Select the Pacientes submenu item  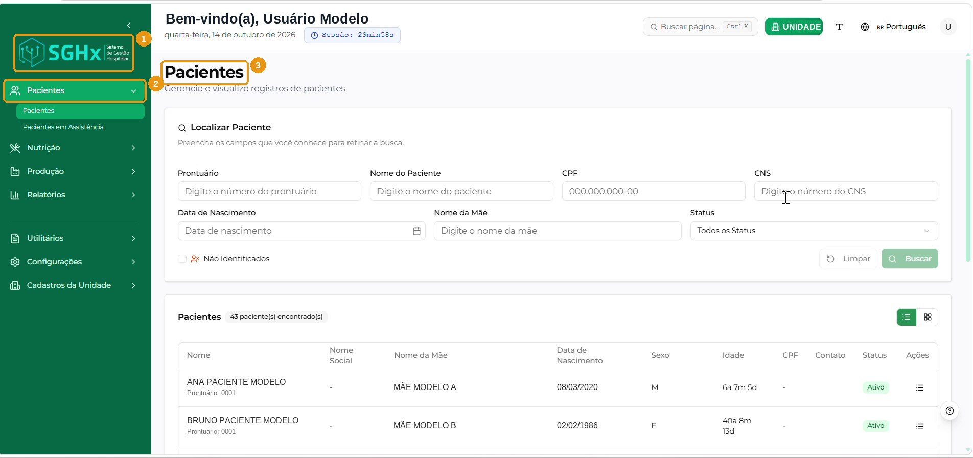coord(80,111)
